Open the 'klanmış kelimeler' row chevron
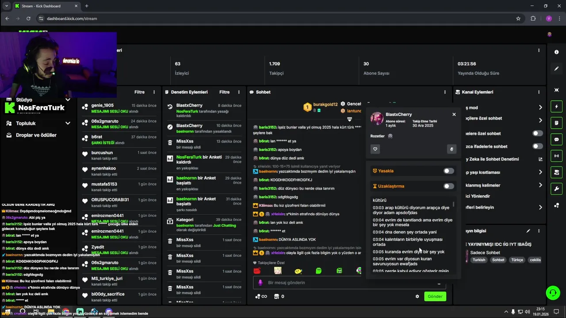 (x=540, y=185)
